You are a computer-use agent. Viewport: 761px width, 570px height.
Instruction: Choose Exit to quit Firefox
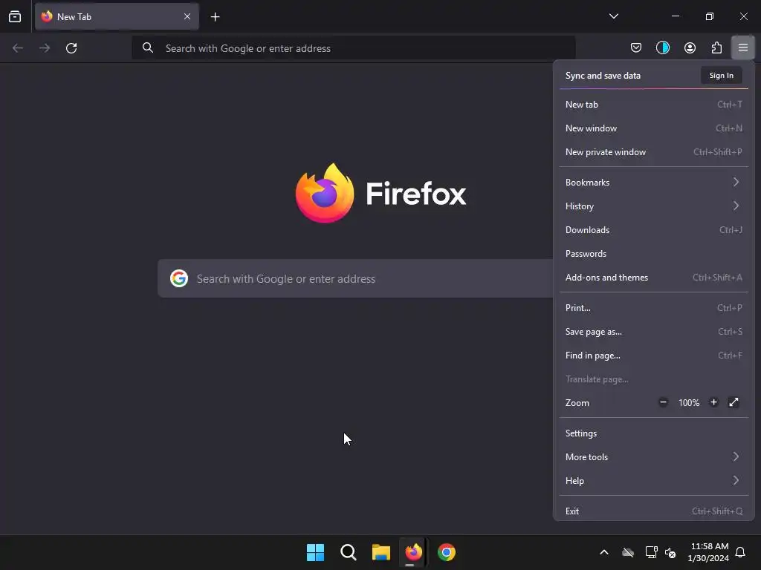tap(654, 511)
